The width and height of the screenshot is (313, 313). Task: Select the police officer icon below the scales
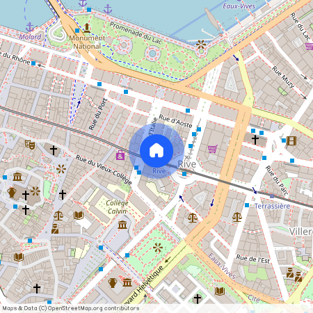pyautogui.click(x=55, y=229)
